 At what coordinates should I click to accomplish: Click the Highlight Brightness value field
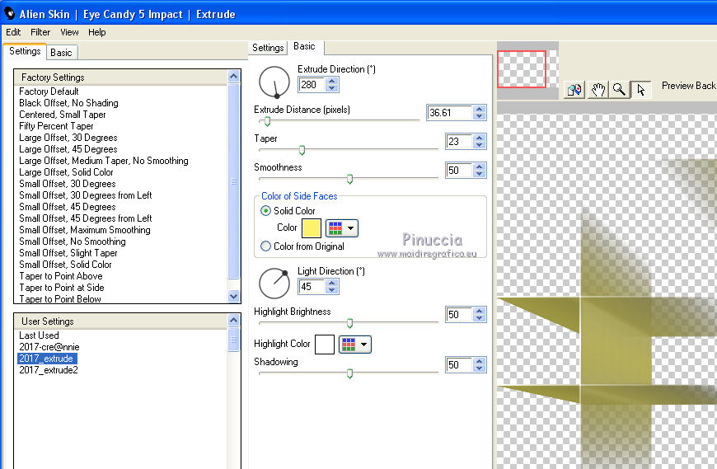(x=459, y=315)
